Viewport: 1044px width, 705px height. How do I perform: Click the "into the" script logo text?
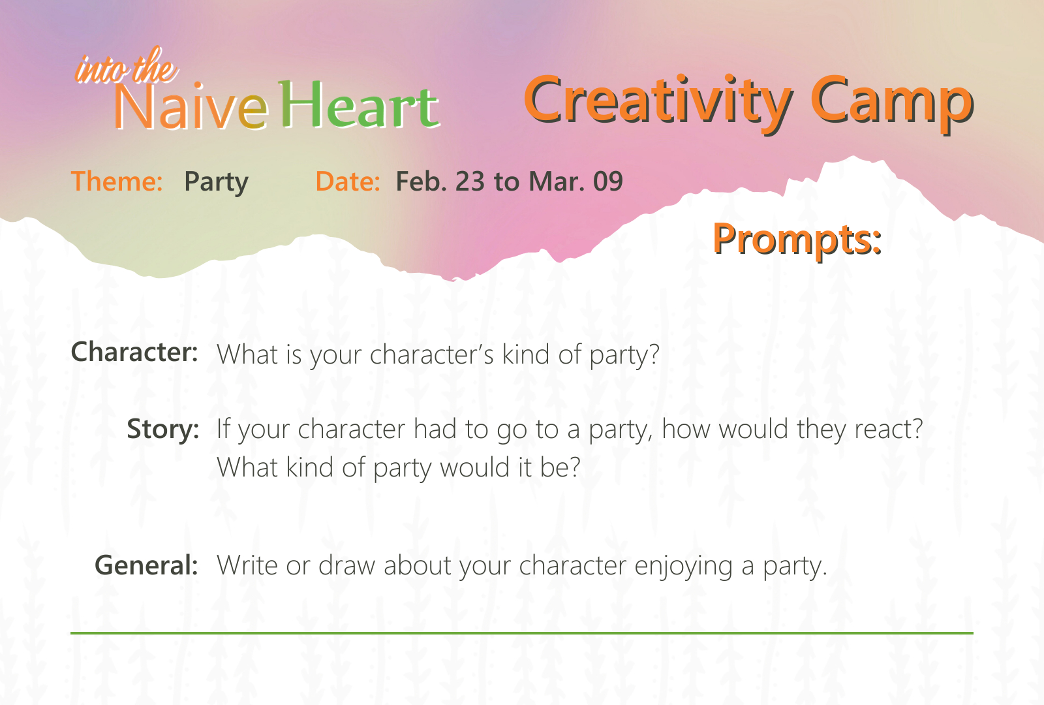click(126, 68)
